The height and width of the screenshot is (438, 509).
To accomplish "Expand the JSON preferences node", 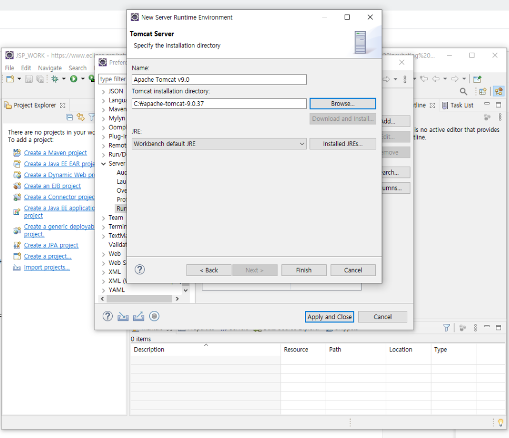I will [104, 92].
